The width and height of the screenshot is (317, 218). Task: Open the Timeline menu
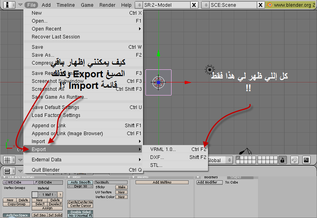pos(65,5)
